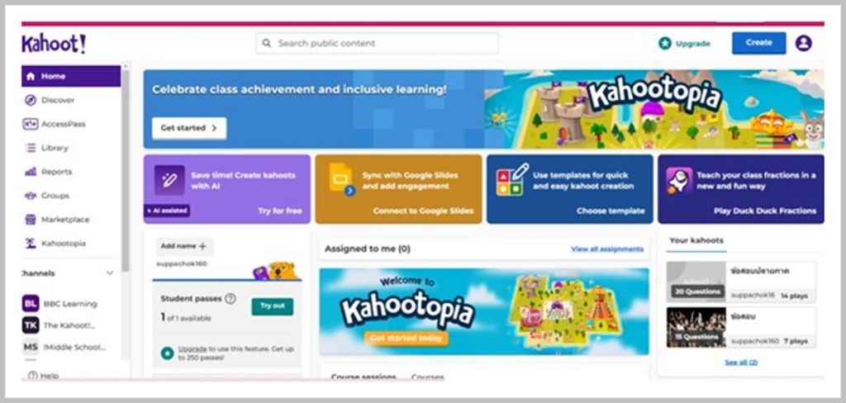Click the Add name plus button
The image size is (846, 403).
(184, 246)
